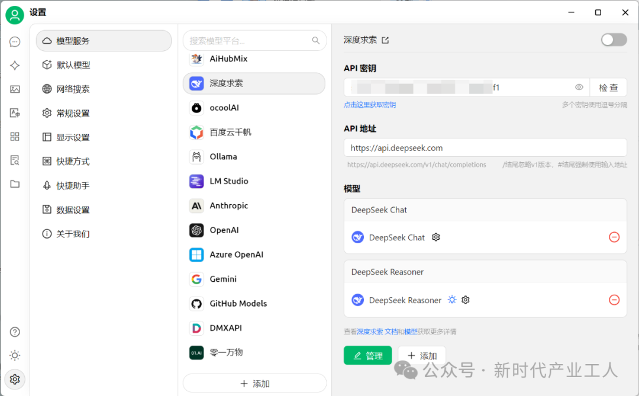Enable the 深度求索 provider switch

[614, 40]
